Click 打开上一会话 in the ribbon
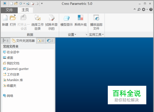 [x=24, y=22]
